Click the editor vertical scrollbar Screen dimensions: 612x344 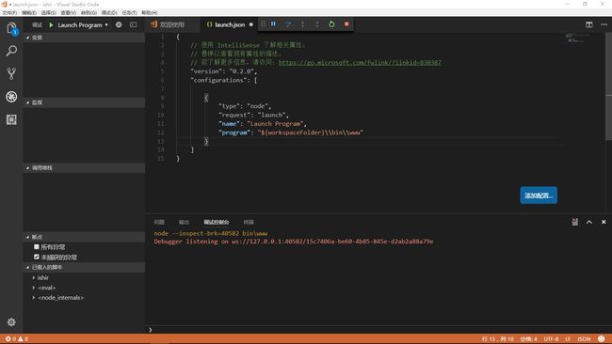(608, 86)
